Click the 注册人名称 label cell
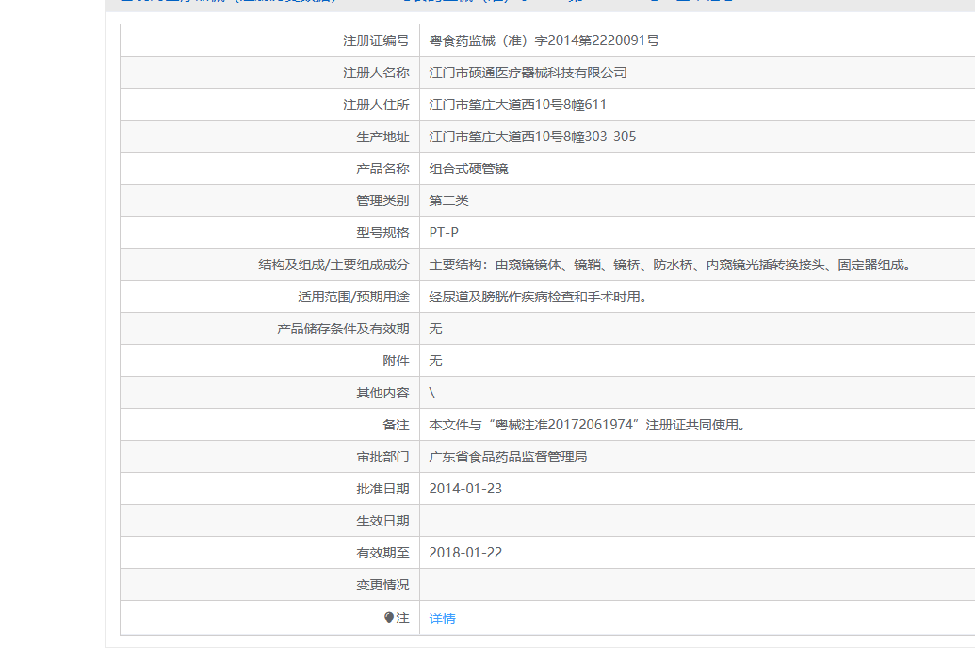The height and width of the screenshot is (662, 975). (269, 73)
